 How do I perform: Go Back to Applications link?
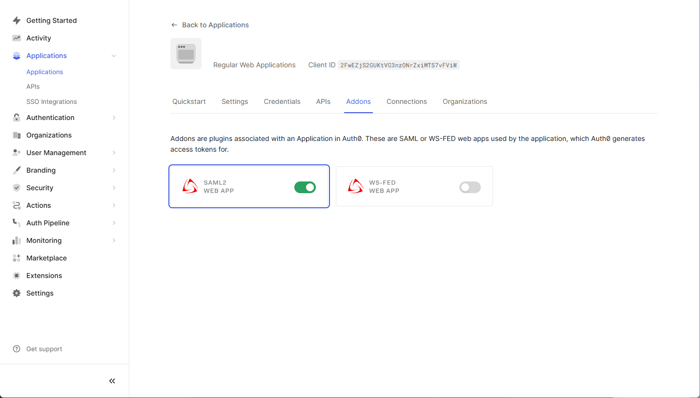210,25
